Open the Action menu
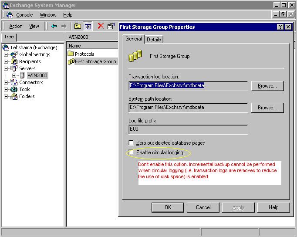The height and width of the screenshot is (237, 297). 16,26
